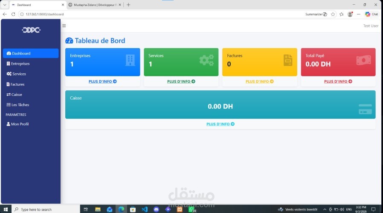This screenshot has width=383, height=213.
Task: Open PLUS D'INFO under Total Payé card
Action: 338,81
